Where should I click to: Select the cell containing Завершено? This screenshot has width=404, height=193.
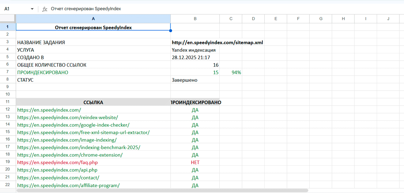[195, 80]
